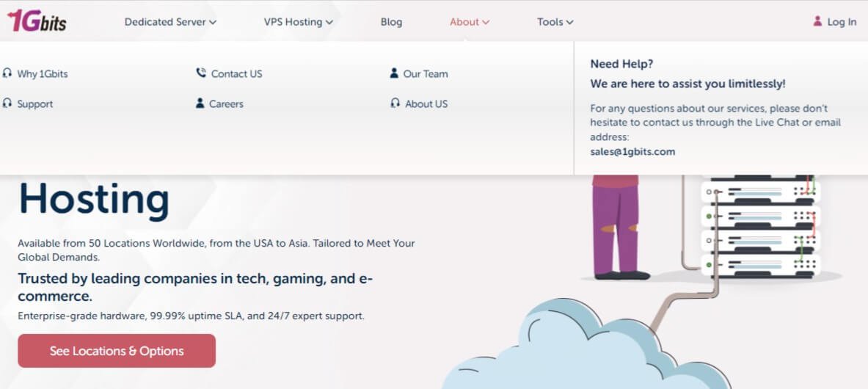Image resolution: width=868 pixels, height=389 pixels.
Task: Click the 'Available from 50 Locations Worldwide' text
Action: pyautogui.click(x=216, y=250)
